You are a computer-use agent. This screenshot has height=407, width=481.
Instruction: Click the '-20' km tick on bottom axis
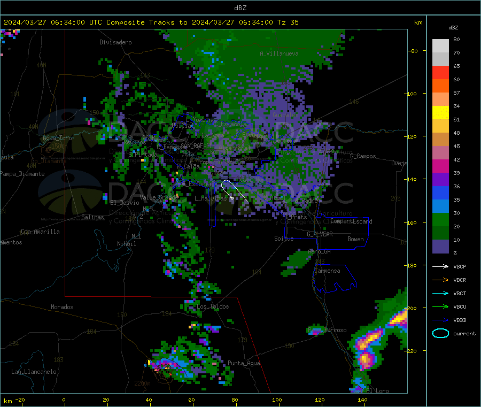pyautogui.click(x=20, y=400)
